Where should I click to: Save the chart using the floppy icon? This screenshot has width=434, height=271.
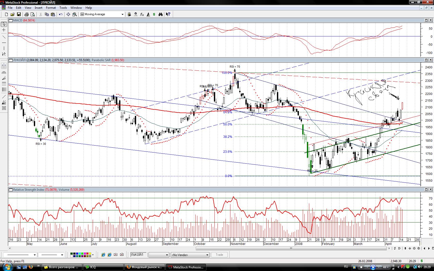tap(19, 14)
